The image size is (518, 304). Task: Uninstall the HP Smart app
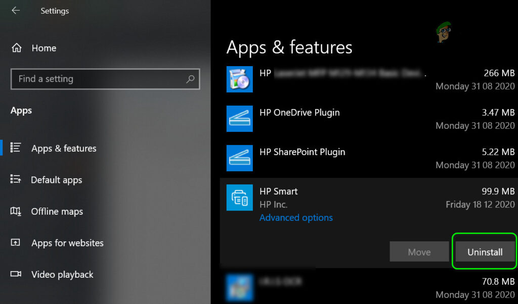pos(485,252)
